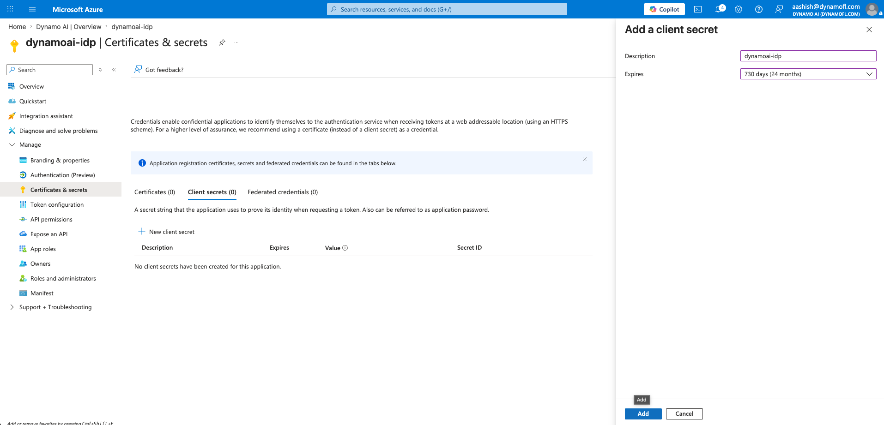Go to Dynamo AI | Overview breadcrumb
884x425 pixels.
click(69, 27)
